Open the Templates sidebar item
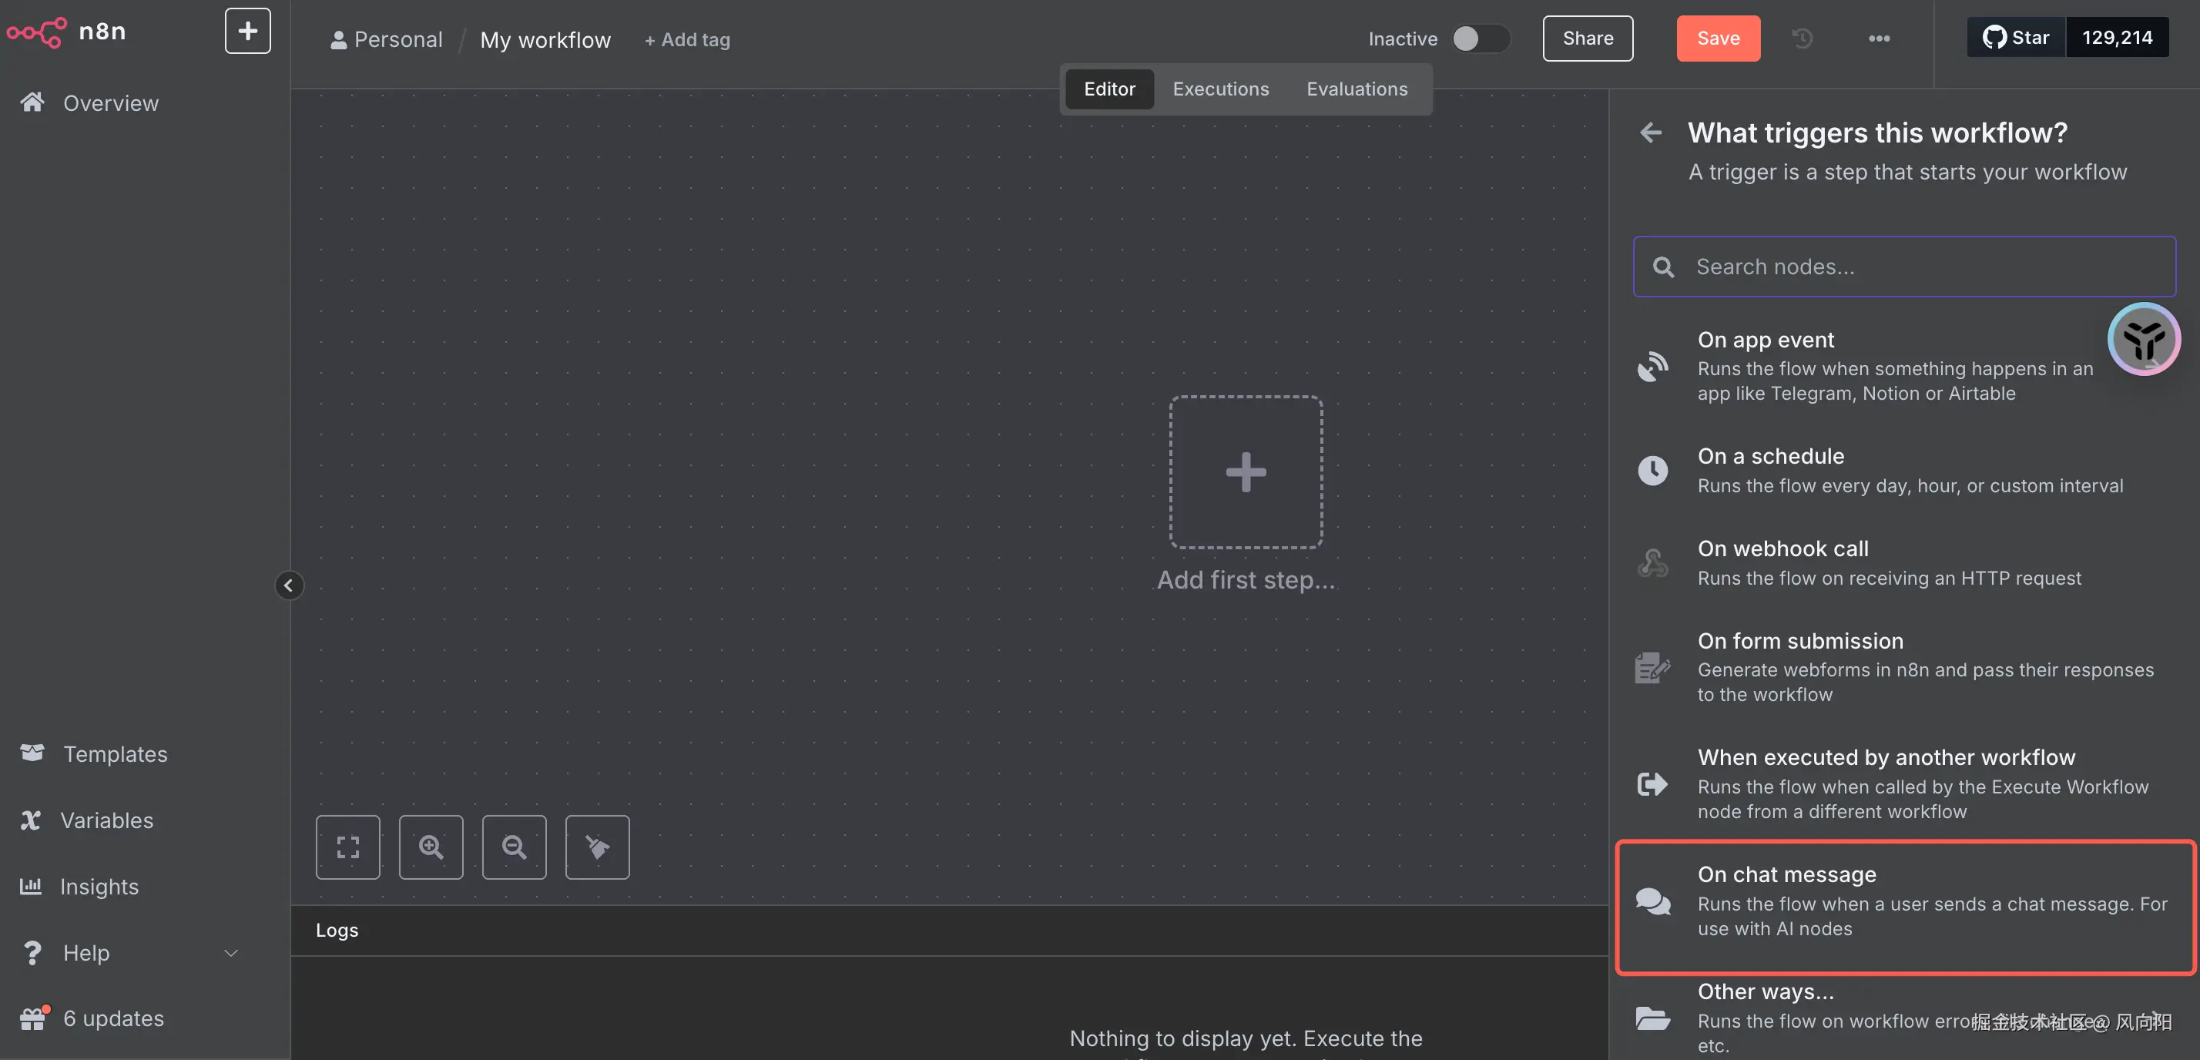 click(116, 753)
